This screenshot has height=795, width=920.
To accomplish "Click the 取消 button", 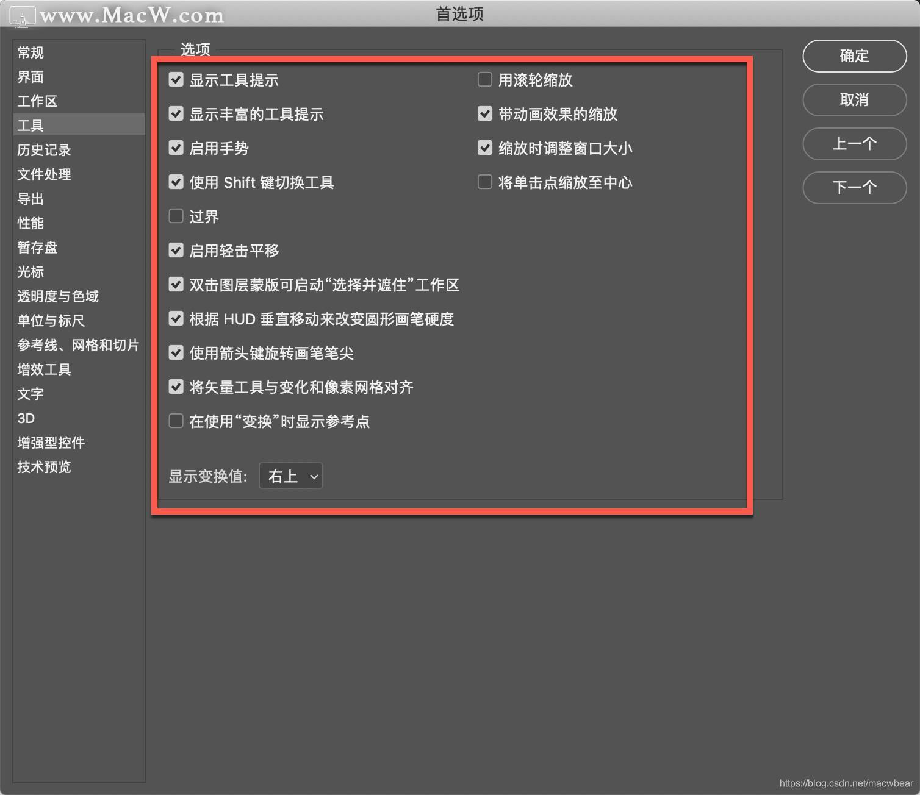I will (x=854, y=100).
